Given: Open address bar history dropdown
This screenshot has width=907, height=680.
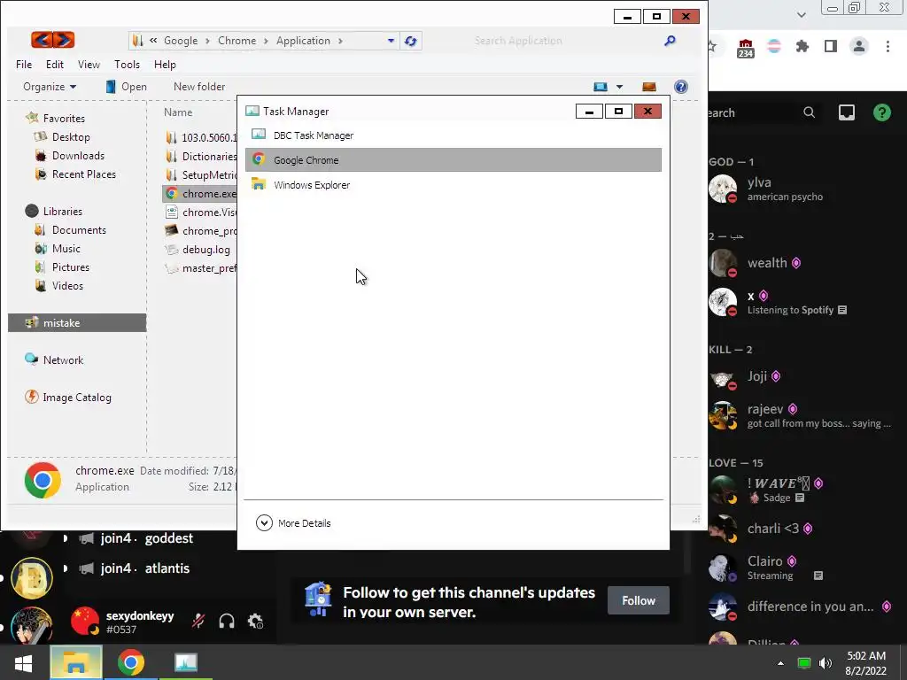Looking at the screenshot, I should coord(391,41).
